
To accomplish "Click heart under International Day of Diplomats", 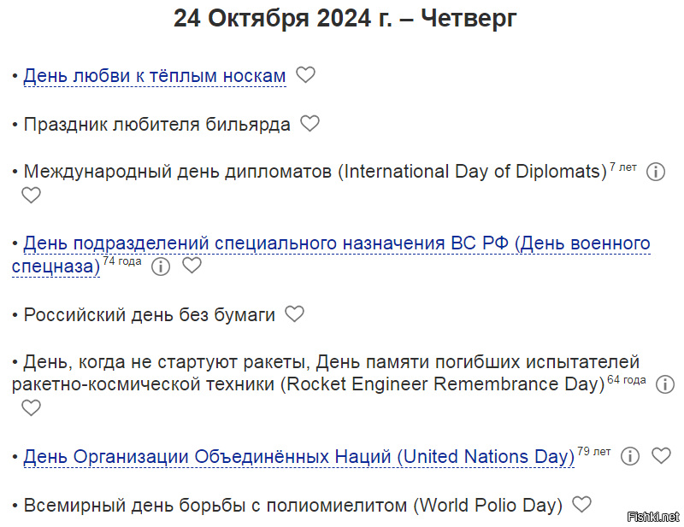I will tap(31, 195).
